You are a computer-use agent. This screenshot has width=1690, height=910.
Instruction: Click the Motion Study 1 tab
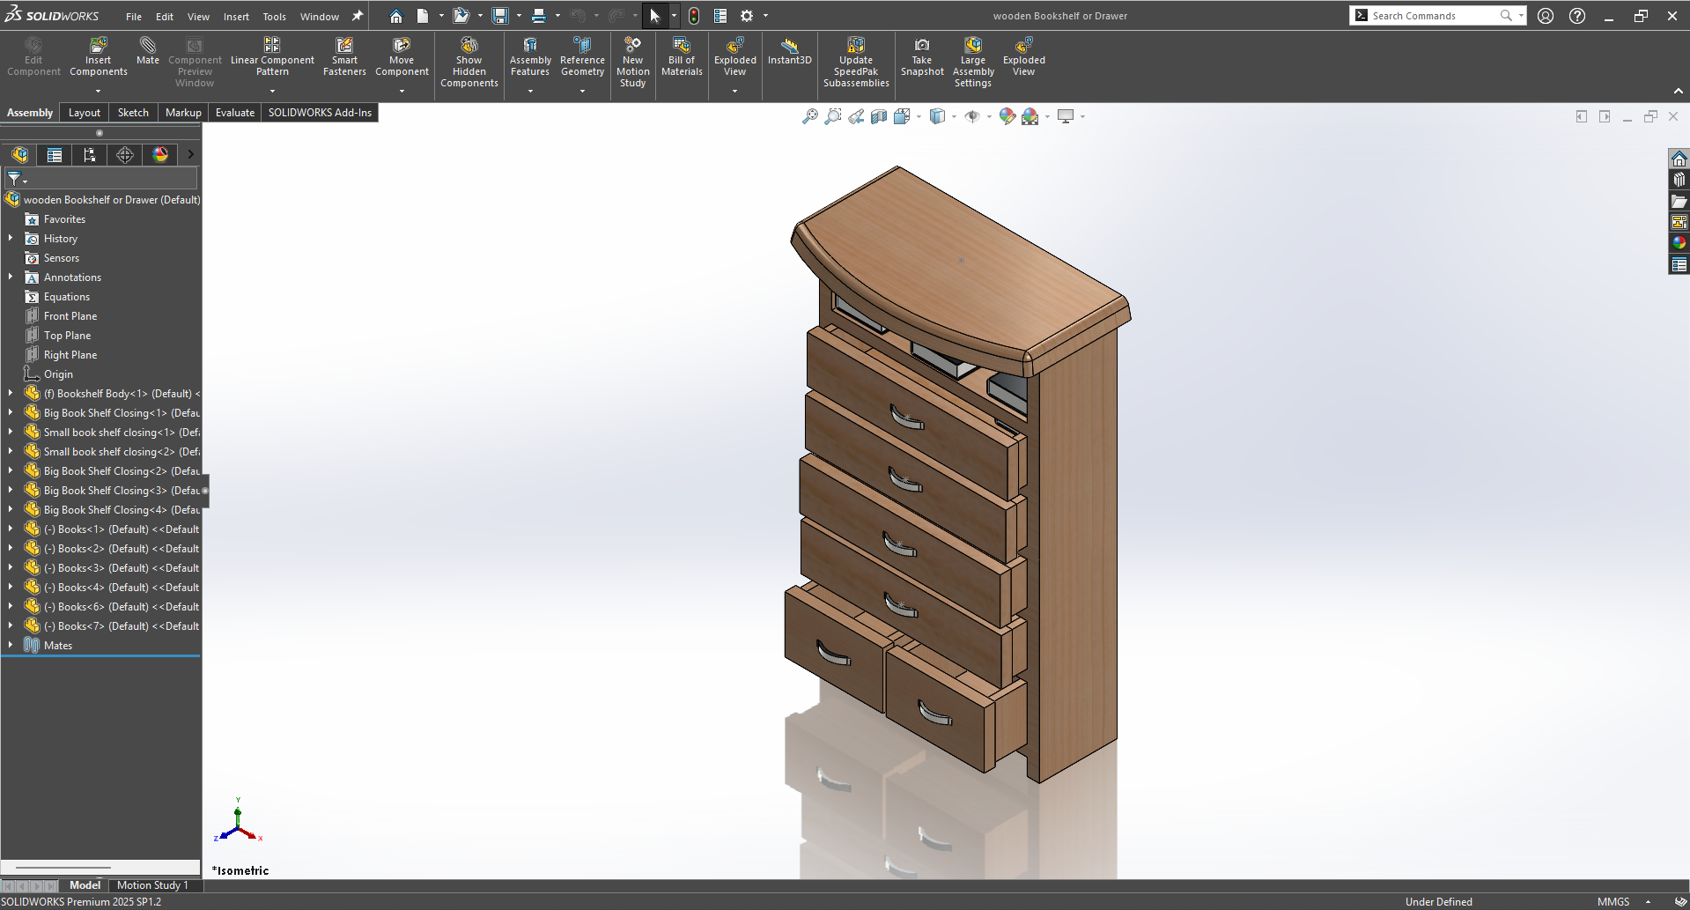pos(152,885)
